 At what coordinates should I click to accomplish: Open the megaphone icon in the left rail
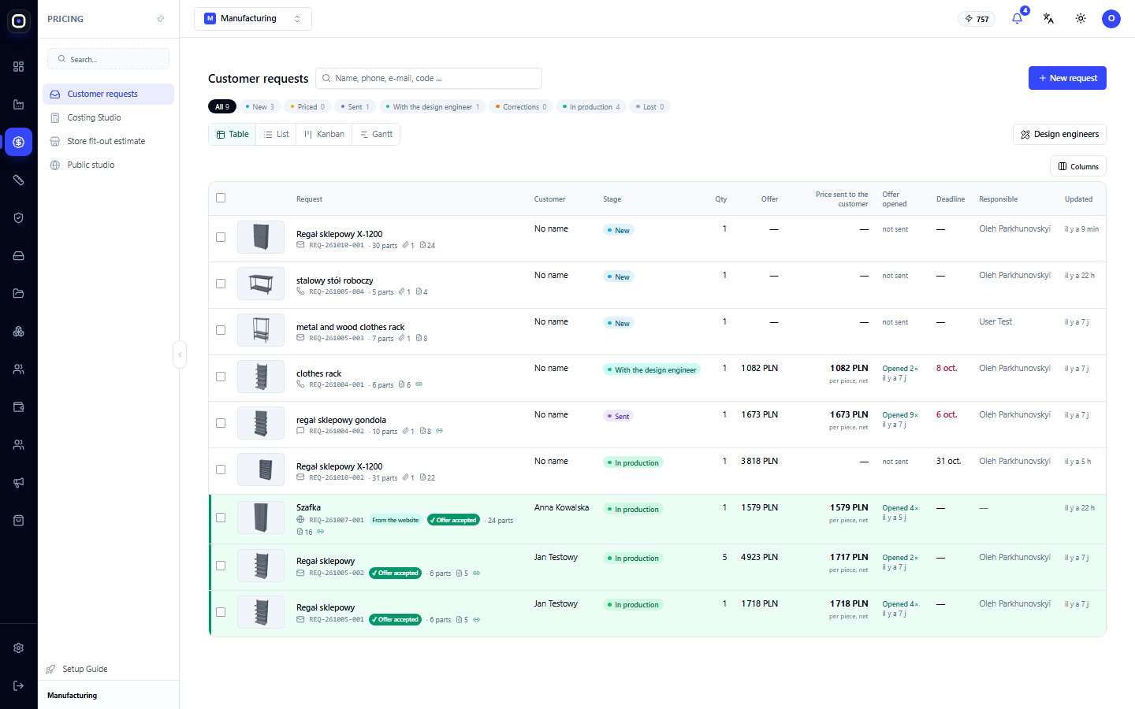tap(18, 483)
